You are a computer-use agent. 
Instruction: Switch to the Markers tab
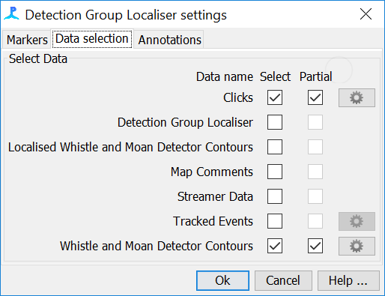click(x=27, y=40)
